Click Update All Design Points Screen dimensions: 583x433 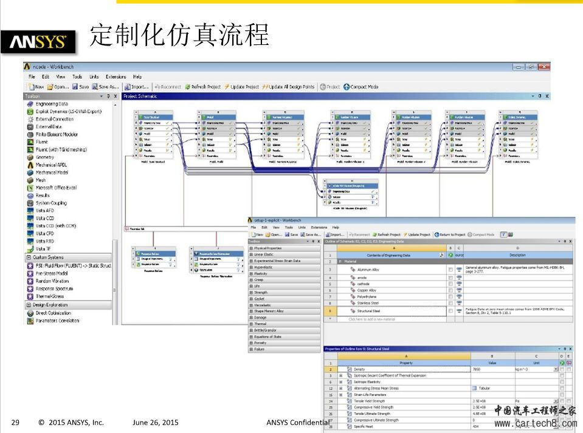pos(289,87)
